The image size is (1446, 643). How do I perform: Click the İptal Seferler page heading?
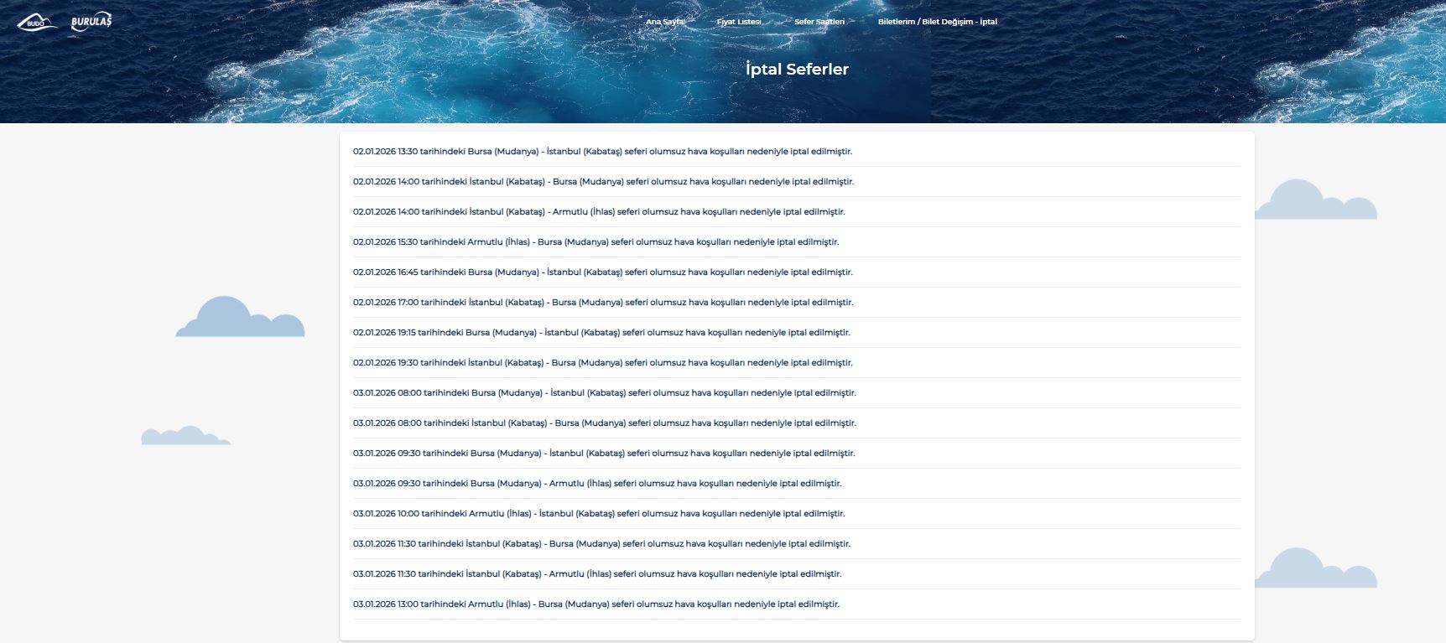pyautogui.click(x=797, y=70)
